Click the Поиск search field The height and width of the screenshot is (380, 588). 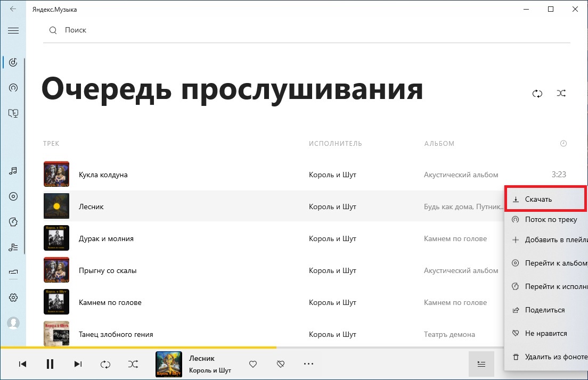point(307,30)
